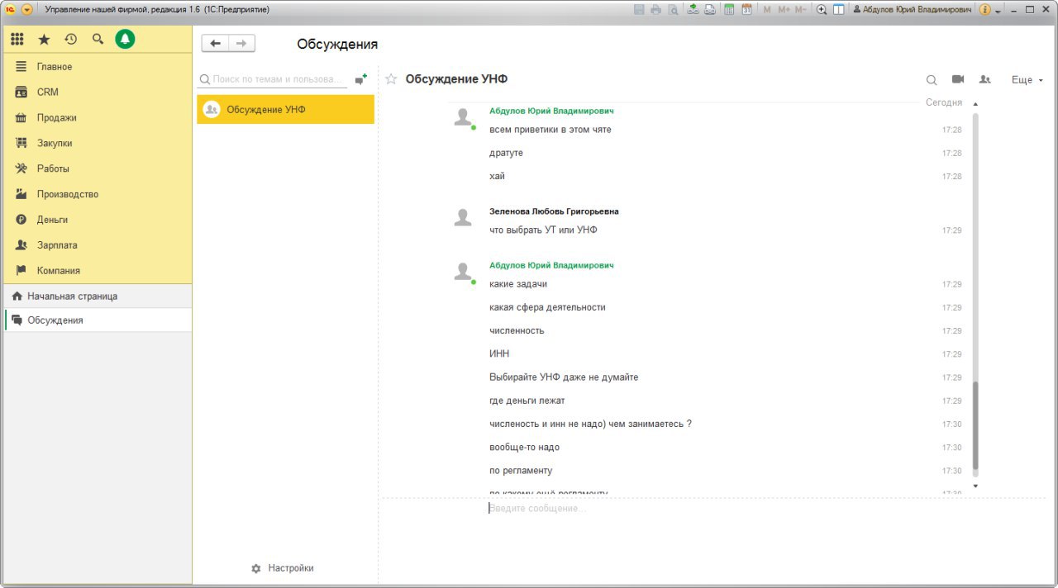
Task: Click the topics and users search field
Action: click(273, 79)
